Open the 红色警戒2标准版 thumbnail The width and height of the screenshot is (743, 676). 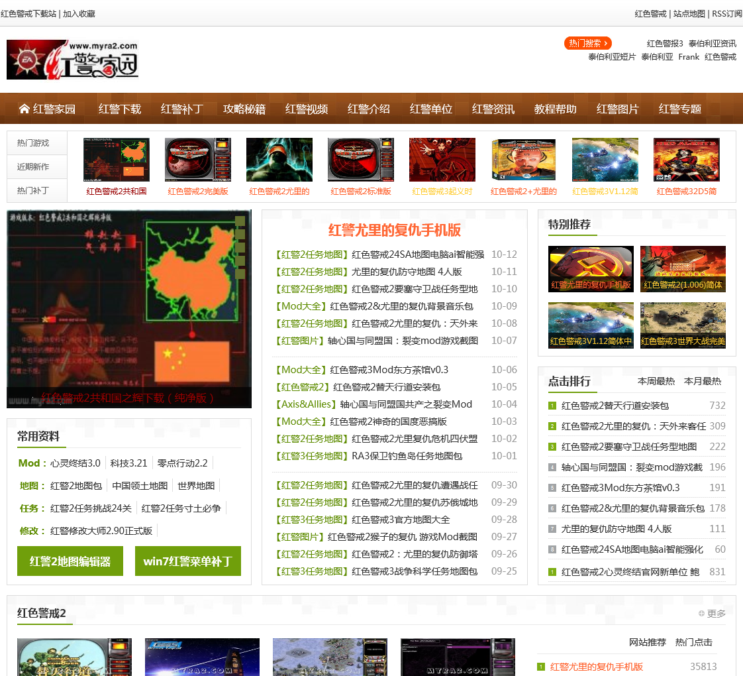[361, 160]
